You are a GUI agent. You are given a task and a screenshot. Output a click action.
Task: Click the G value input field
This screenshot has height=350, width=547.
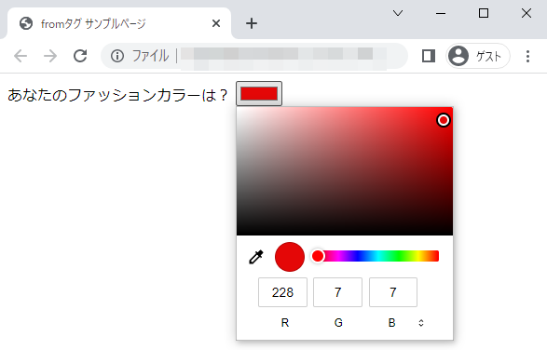[337, 292]
